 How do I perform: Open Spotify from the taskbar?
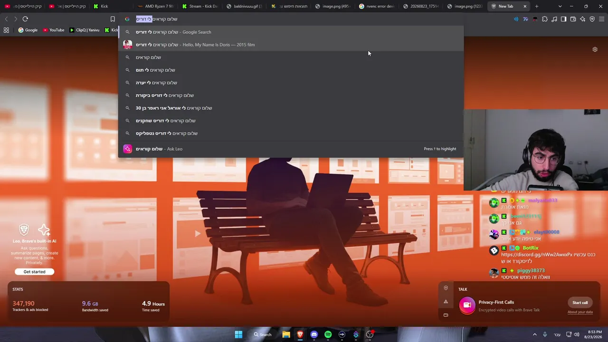[x=328, y=334]
